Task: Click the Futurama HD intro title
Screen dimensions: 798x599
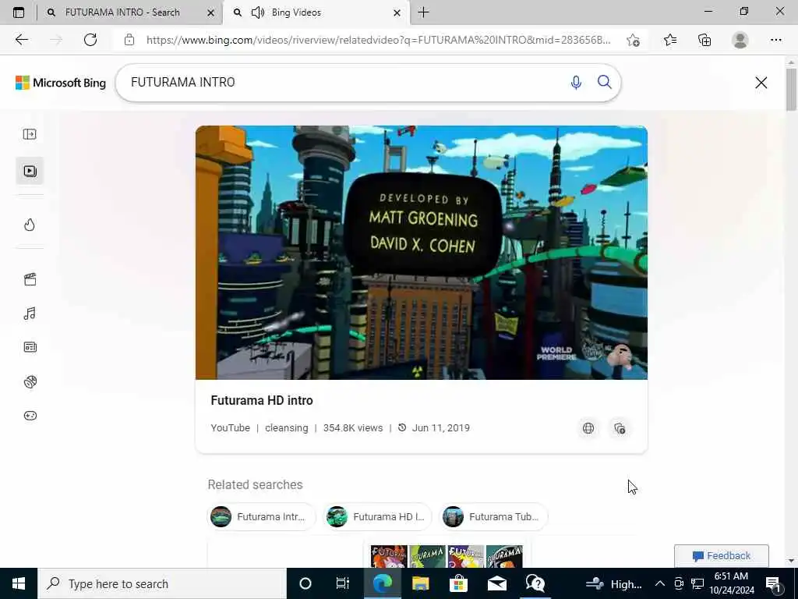Action: (262, 400)
